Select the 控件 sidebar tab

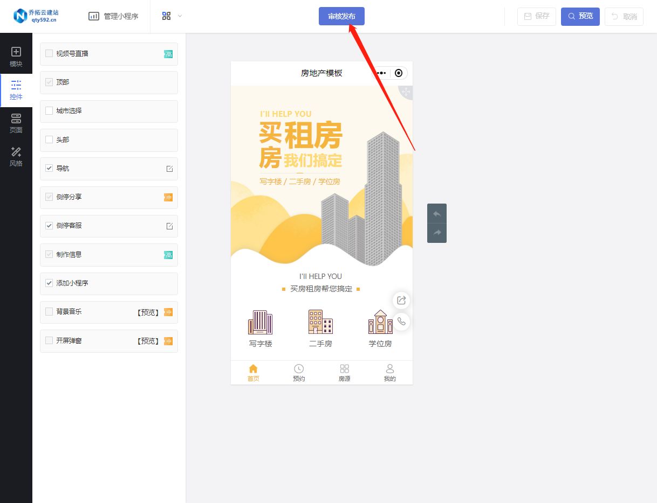[16, 90]
